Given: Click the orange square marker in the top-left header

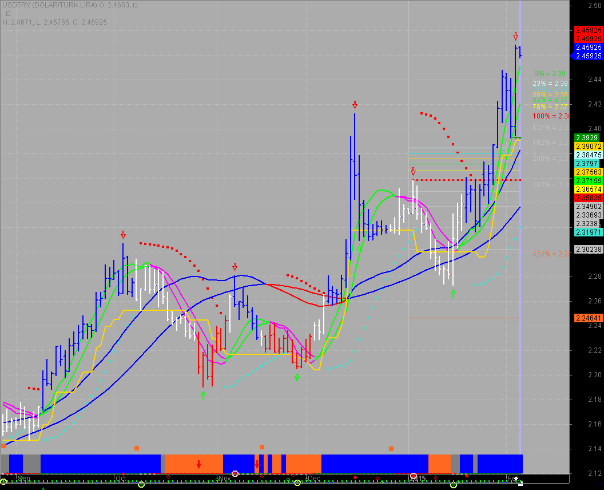Looking at the screenshot, I should [x=3, y=445].
